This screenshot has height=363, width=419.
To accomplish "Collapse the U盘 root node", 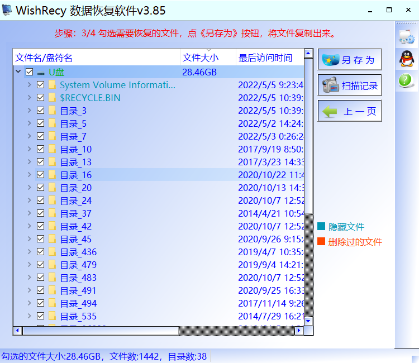I will coord(18,71).
